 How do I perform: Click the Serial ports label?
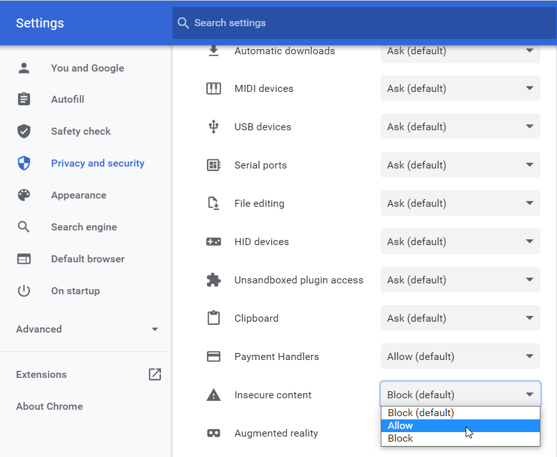tap(261, 165)
